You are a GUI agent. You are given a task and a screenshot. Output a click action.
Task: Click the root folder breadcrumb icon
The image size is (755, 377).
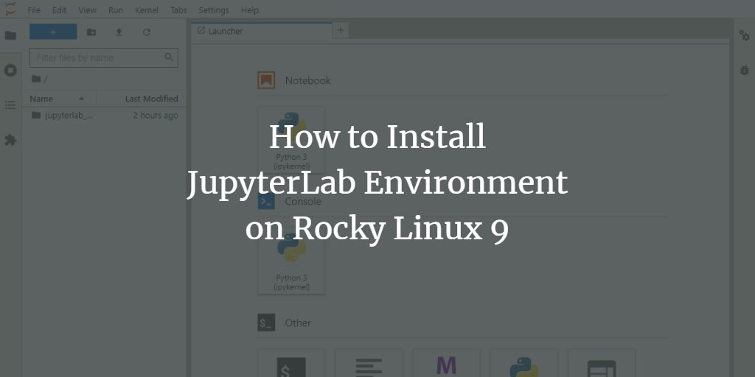35,79
